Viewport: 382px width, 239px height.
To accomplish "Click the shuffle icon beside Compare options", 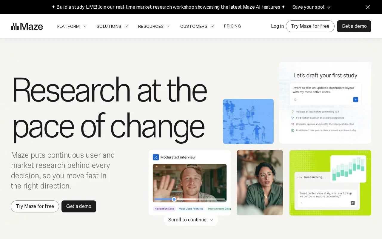I will [x=293, y=124].
